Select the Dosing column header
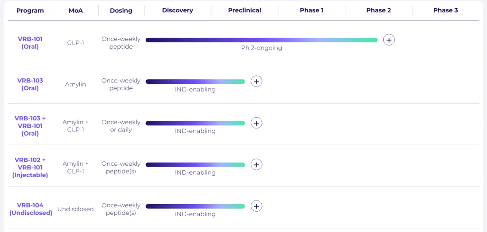Screen dimensions: 487x232 coord(121,10)
